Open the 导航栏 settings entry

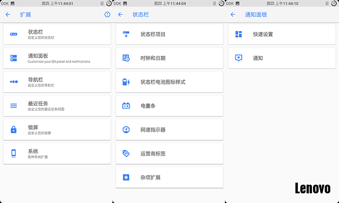point(57,82)
